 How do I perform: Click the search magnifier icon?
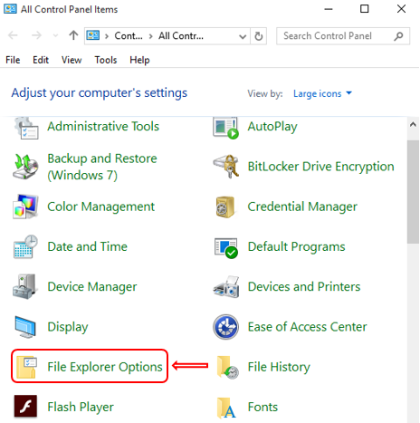point(398,36)
